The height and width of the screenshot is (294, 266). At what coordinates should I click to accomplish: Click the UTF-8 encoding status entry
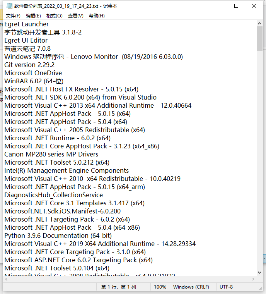pyautogui.click(x=226, y=287)
